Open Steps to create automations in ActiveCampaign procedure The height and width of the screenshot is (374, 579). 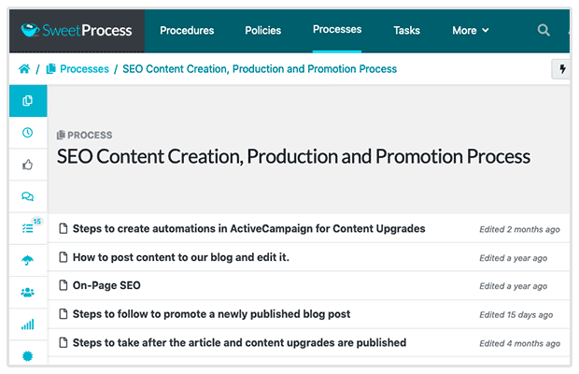coord(249,229)
